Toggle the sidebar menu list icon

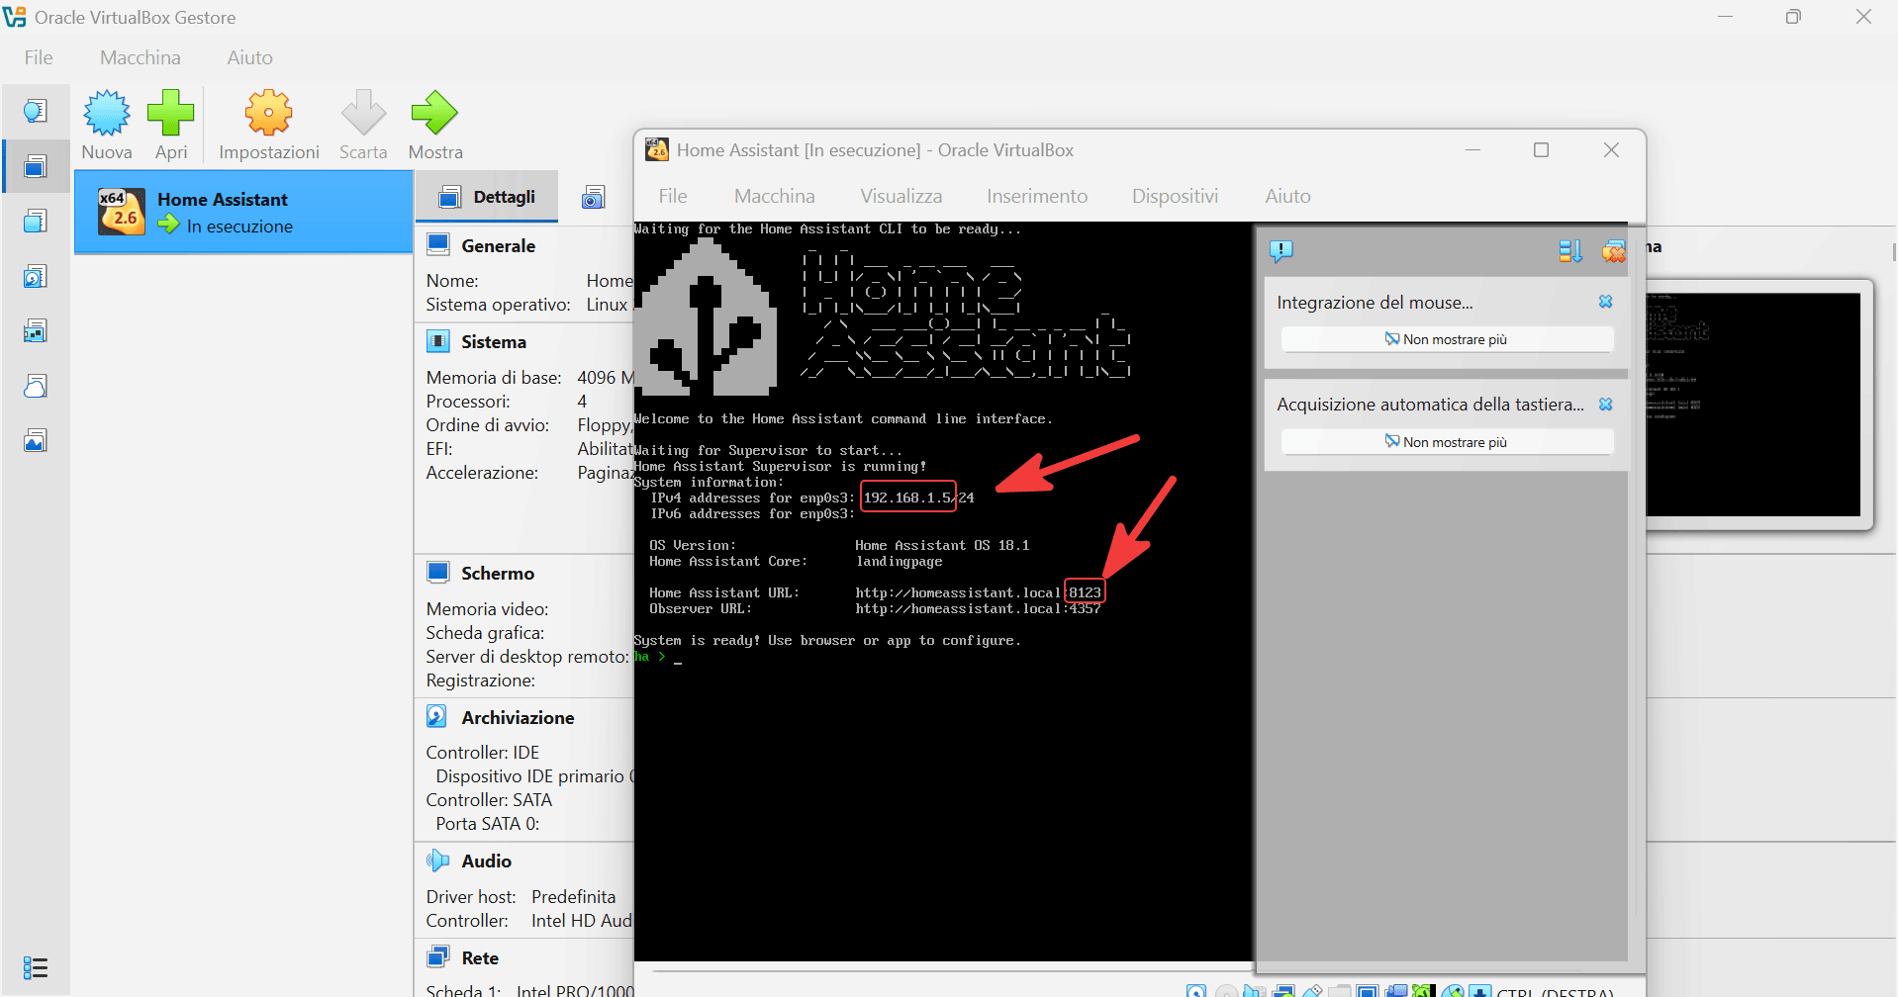[x=36, y=967]
